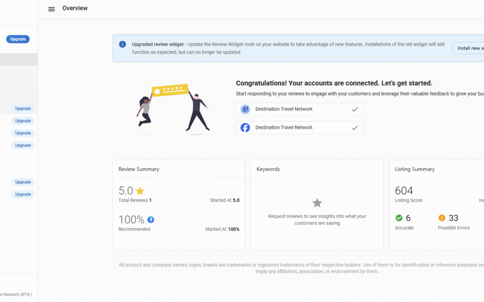
Task: Click the Overview page title
Action: pos(75,8)
